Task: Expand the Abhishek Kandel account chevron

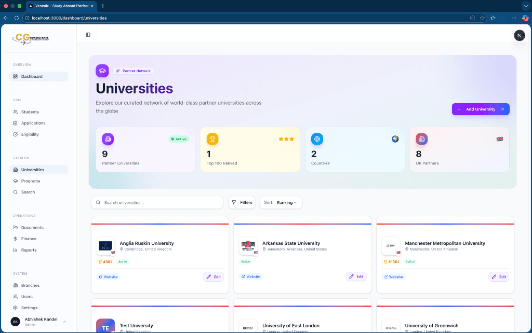Action: [64, 321]
